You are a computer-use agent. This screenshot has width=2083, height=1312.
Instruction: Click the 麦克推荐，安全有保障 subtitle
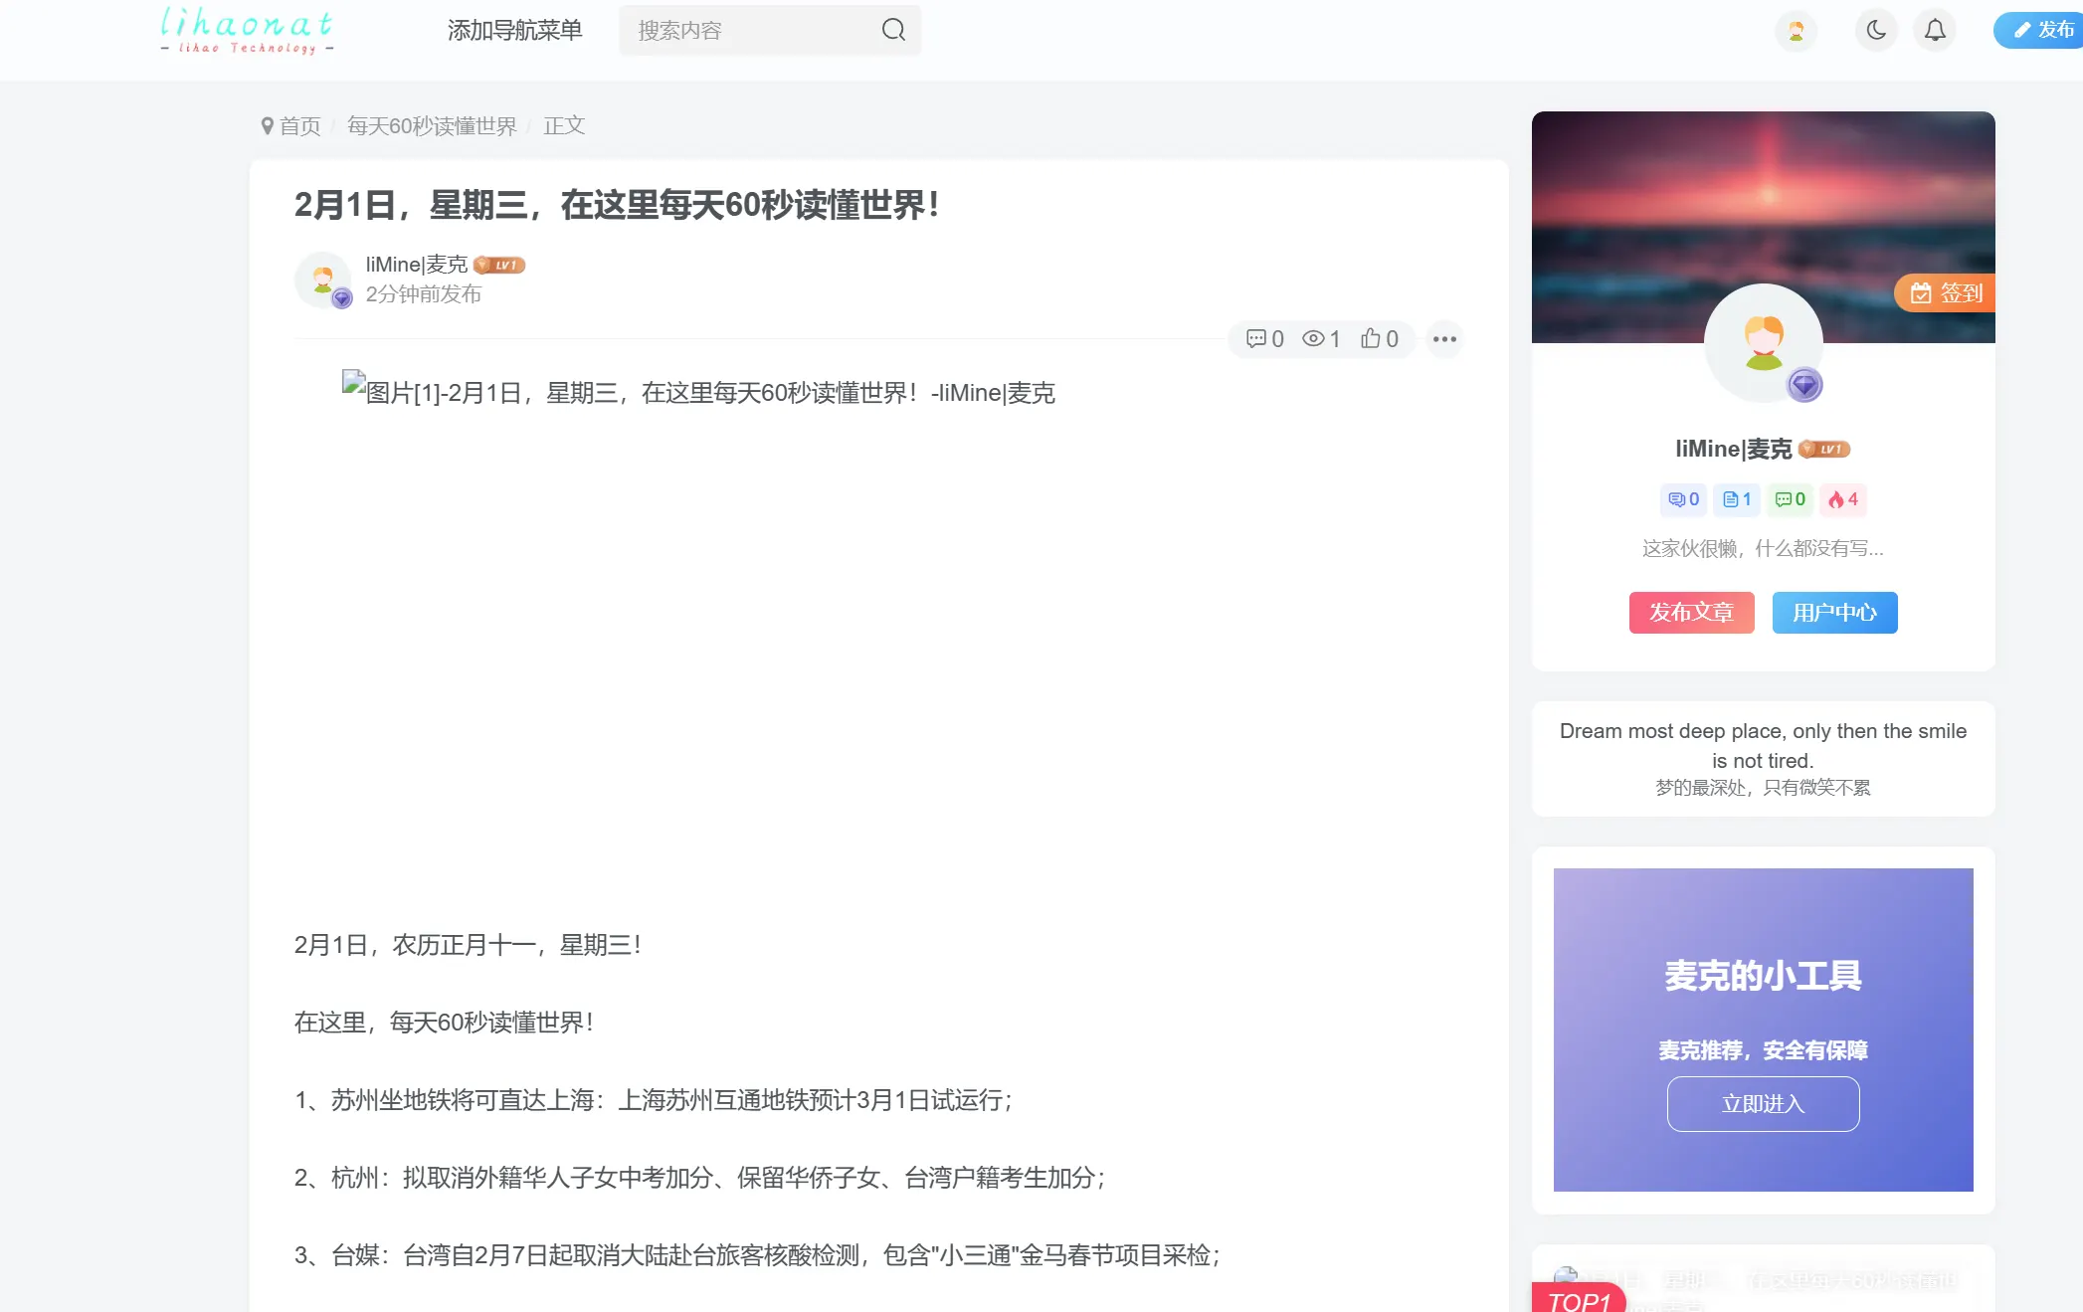coord(1763,1050)
